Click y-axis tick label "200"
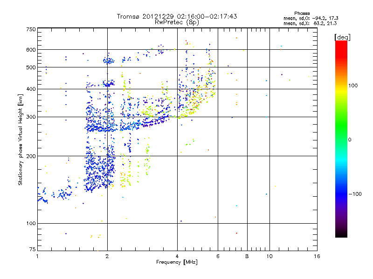 click(31, 156)
